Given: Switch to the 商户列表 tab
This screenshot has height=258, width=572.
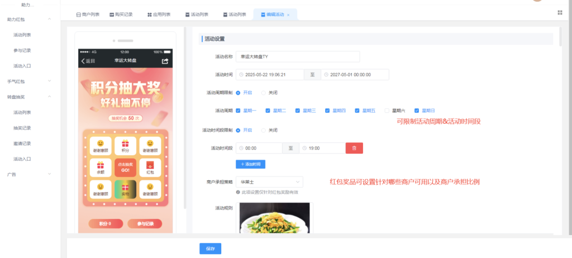Looking at the screenshot, I should click(88, 15).
